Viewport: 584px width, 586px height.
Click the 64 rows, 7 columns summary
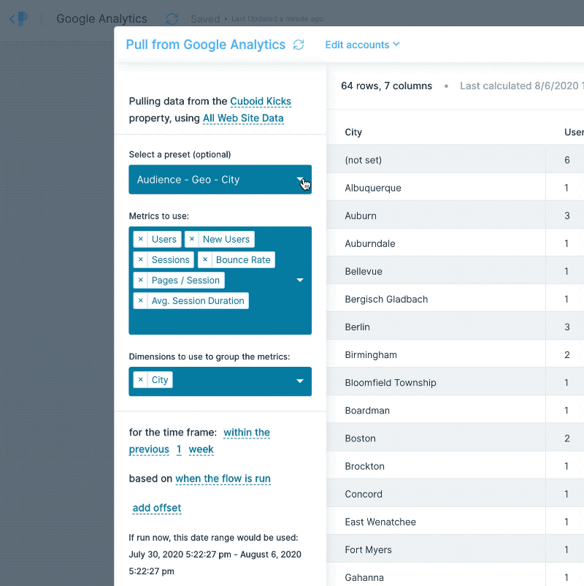(386, 86)
